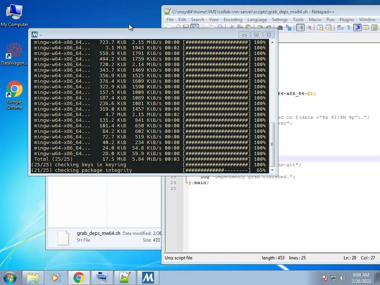Click 'grab_deps_mw64.sh' filename in Explorer details
380x285 pixels.
coord(98,233)
